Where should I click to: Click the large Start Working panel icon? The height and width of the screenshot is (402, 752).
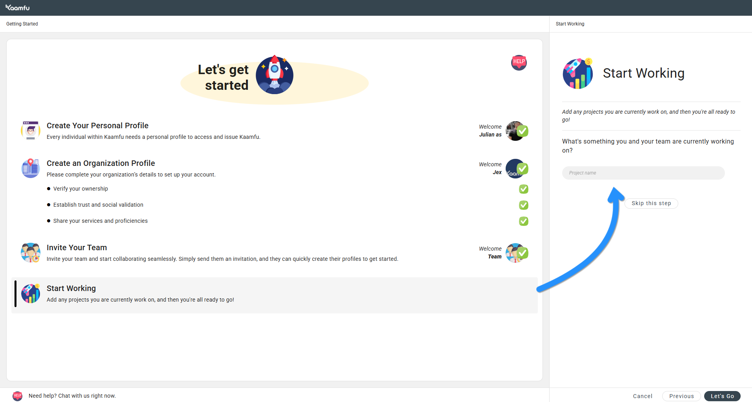point(577,73)
